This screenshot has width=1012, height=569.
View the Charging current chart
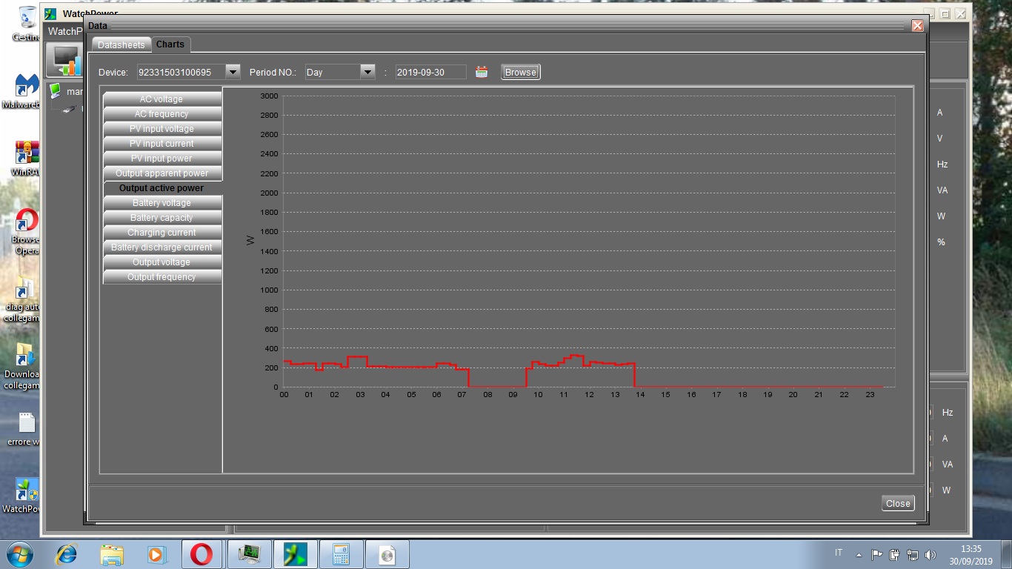coord(162,233)
